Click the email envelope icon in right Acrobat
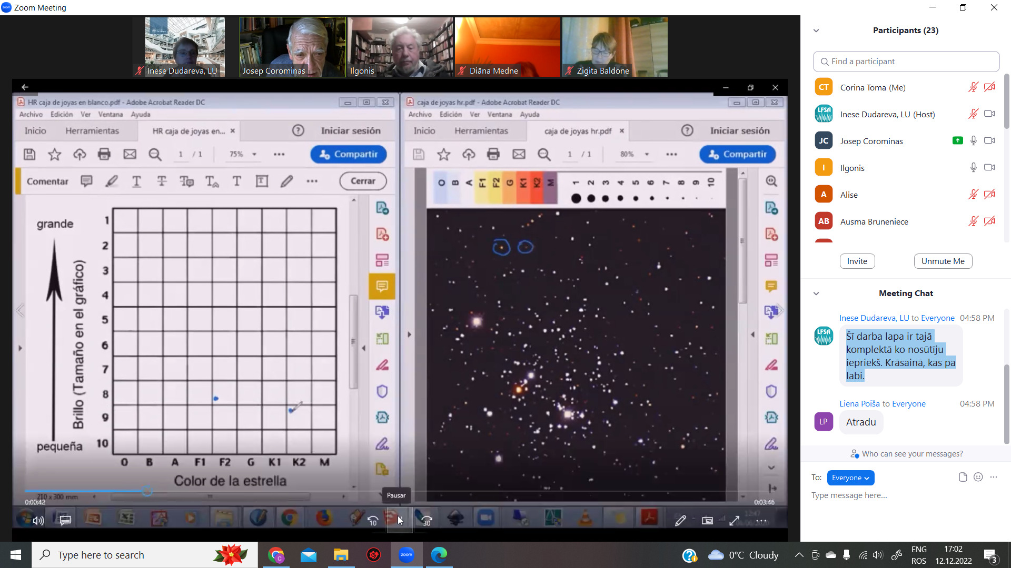Image resolution: width=1011 pixels, height=568 pixels. pyautogui.click(x=519, y=154)
